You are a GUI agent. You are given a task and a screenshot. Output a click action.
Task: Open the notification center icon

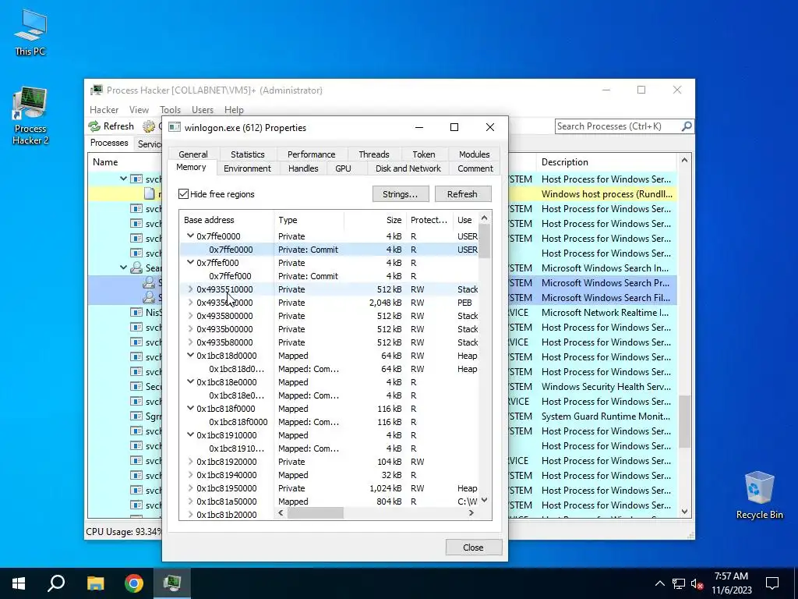(x=772, y=583)
